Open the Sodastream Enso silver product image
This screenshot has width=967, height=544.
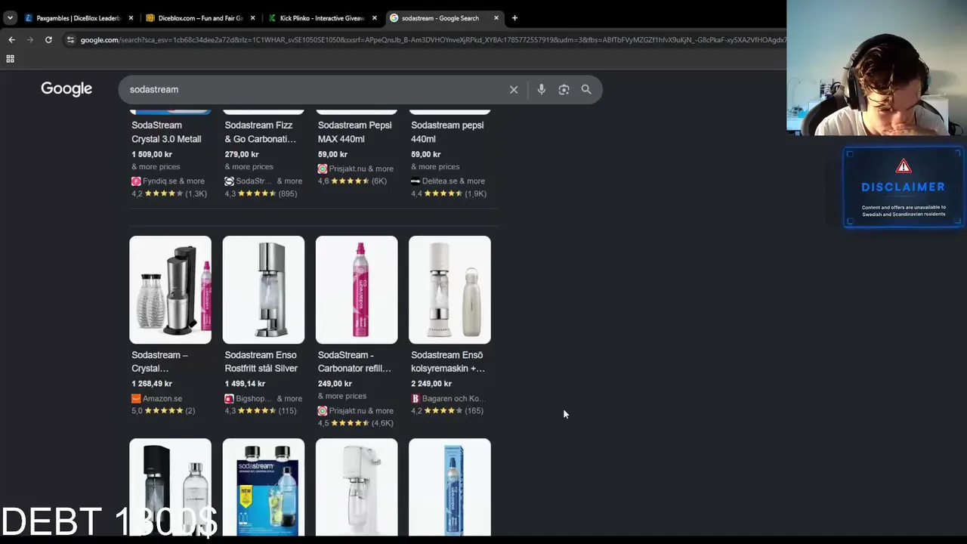(x=264, y=290)
